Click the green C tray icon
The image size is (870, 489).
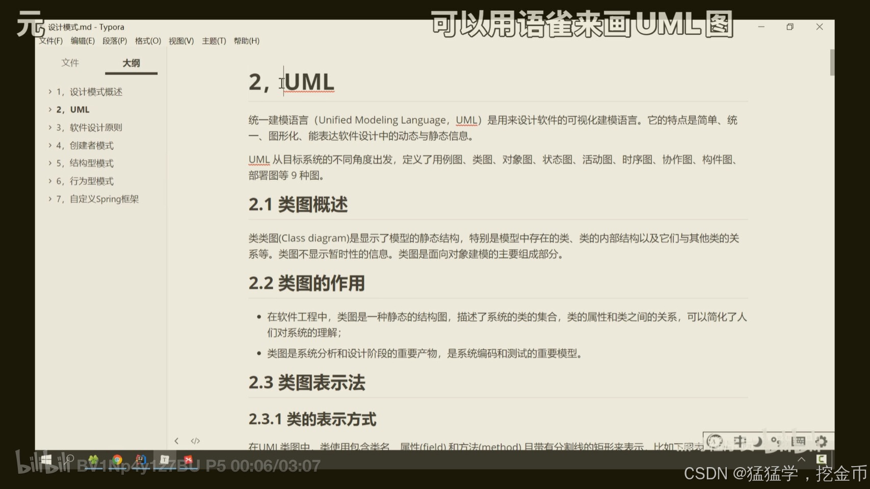(x=821, y=459)
